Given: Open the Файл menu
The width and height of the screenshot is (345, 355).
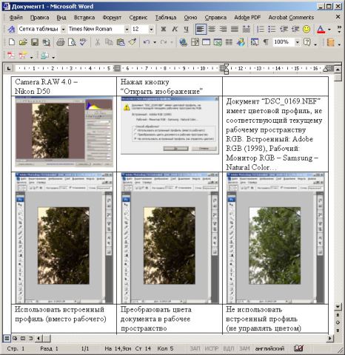Looking at the screenshot, I should [x=16, y=18].
